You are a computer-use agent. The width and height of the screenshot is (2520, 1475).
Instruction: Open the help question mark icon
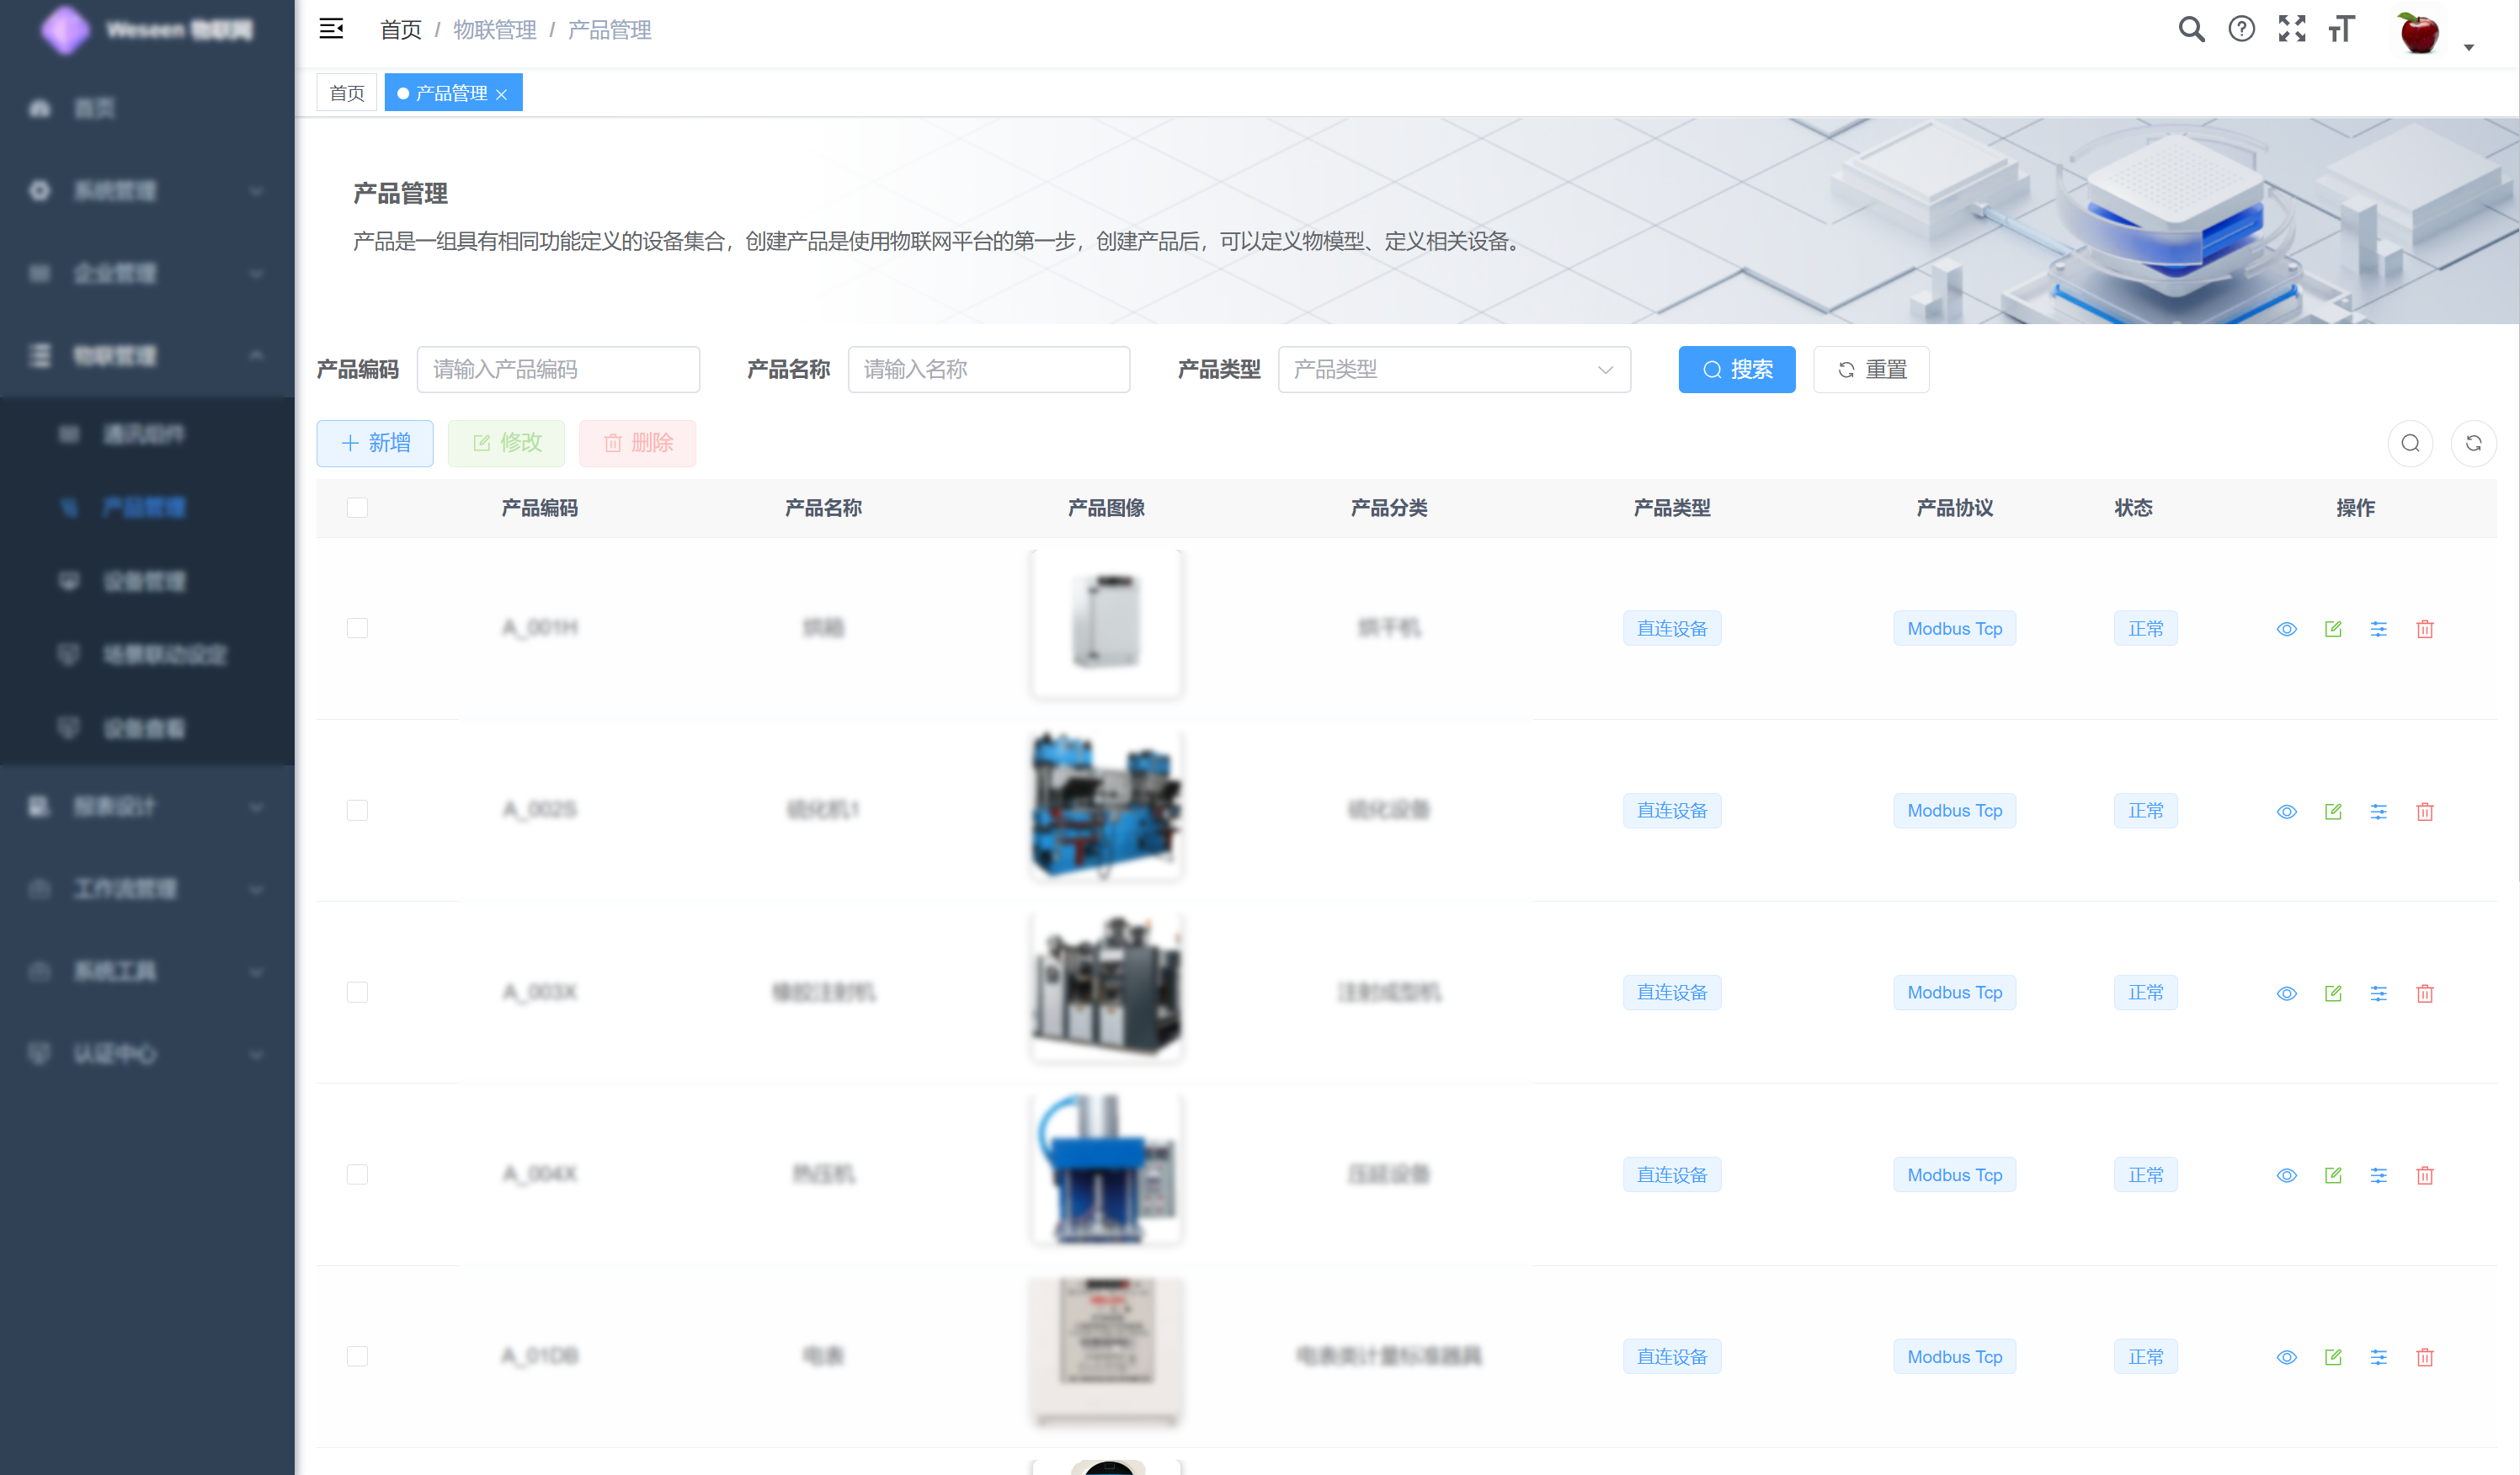2241,29
